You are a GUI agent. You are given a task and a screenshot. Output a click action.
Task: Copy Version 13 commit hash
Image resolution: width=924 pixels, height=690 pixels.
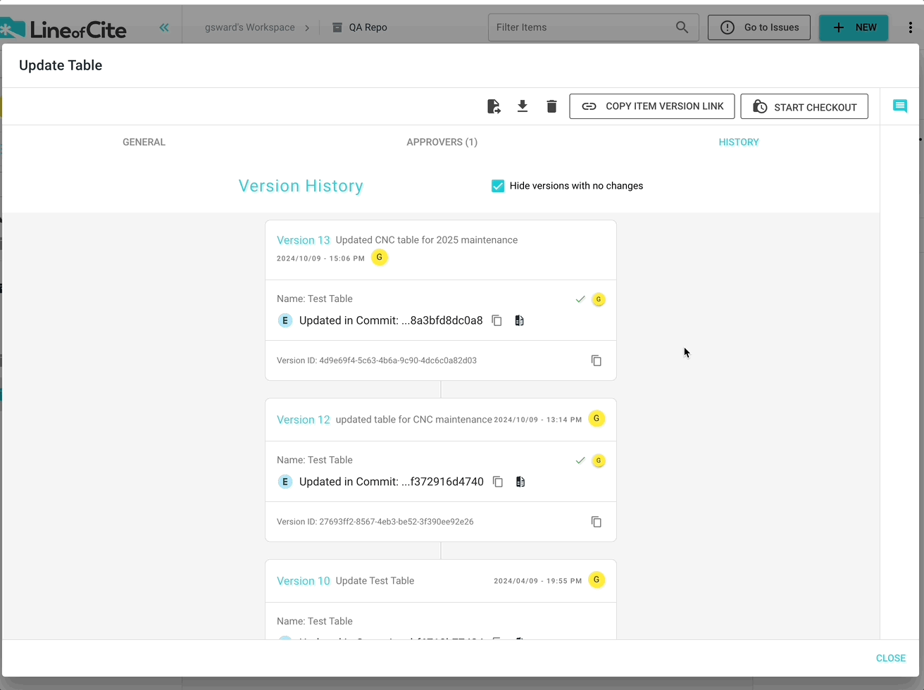point(497,320)
